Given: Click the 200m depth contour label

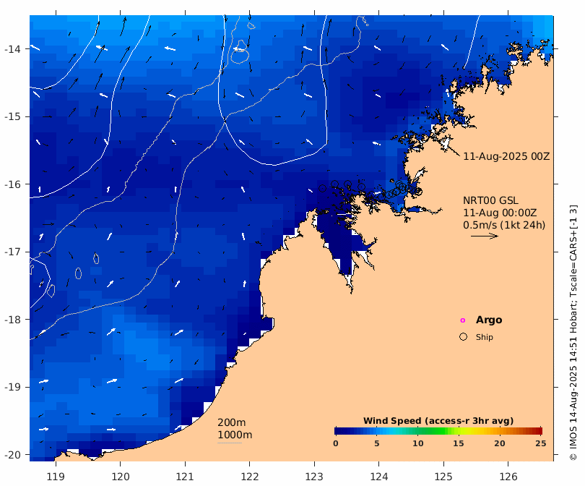Looking at the screenshot, I should (x=231, y=422).
